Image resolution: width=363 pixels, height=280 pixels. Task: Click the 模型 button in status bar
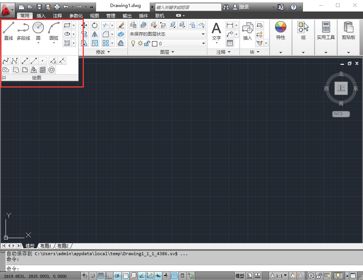(240, 276)
